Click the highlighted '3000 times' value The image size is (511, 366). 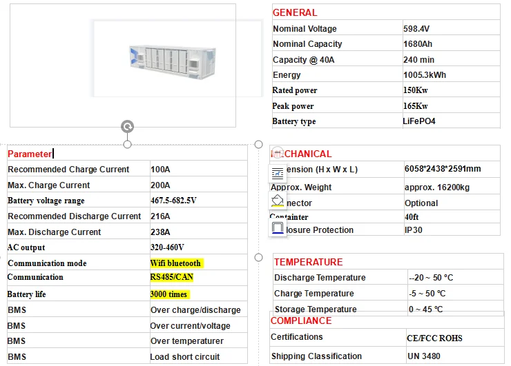click(x=169, y=294)
